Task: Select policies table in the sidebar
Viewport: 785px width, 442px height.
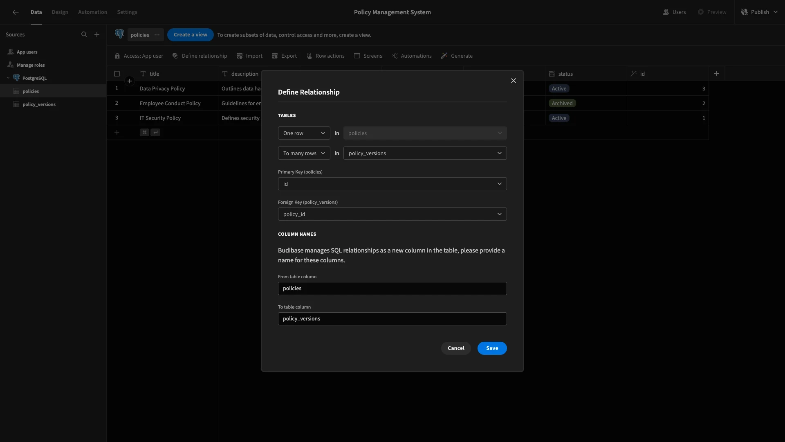Action: click(x=53, y=91)
